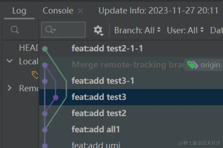Click the purple commit node for test3

click(55, 97)
